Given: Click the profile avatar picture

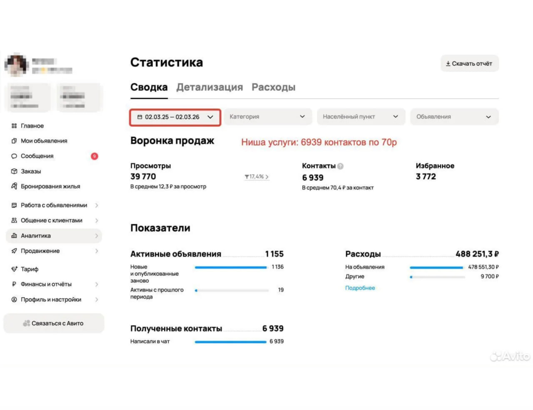Looking at the screenshot, I should [x=17, y=65].
